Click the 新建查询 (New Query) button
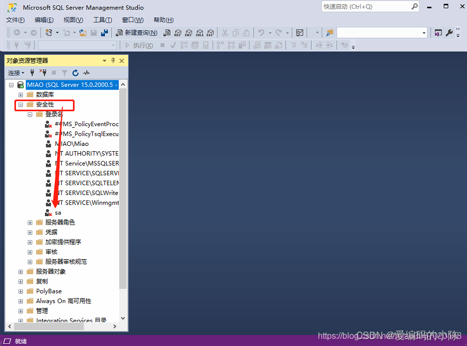 pos(137,33)
